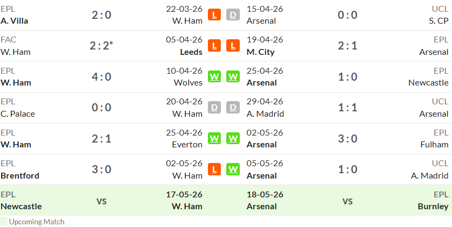
Task: Select the Burnley upcoming match team
Action: [x=433, y=207]
